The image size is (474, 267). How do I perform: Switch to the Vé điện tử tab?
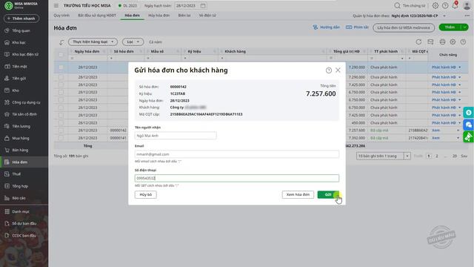coord(207,16)
